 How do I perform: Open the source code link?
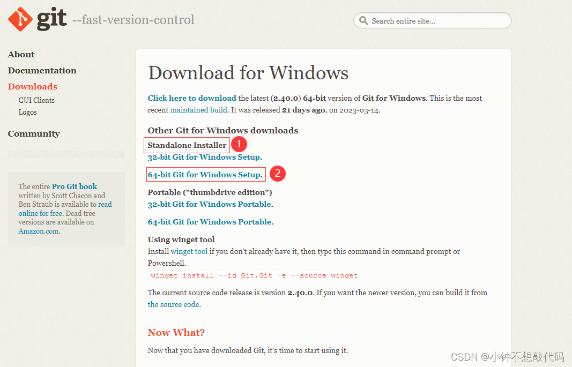tap(173, 304)
